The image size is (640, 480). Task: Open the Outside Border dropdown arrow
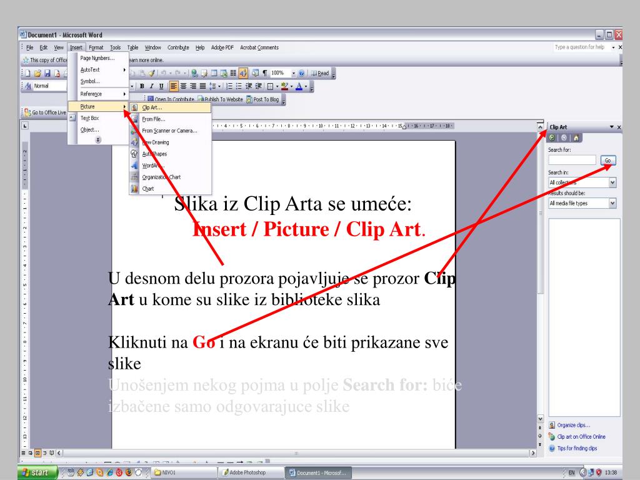[277, 86]
